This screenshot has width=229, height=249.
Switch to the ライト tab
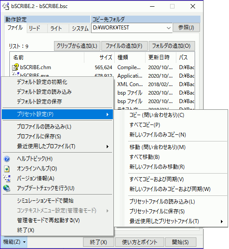(x=58, y=29)
